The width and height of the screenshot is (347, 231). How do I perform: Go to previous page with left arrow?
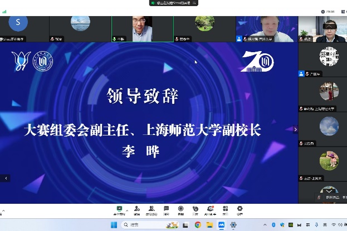pyautogui.click(x=6, y=178)
